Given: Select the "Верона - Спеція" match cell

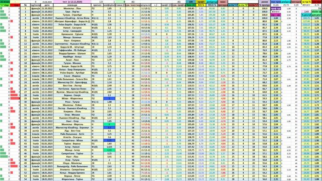Looking at the screenshot, I should (72, 95).
